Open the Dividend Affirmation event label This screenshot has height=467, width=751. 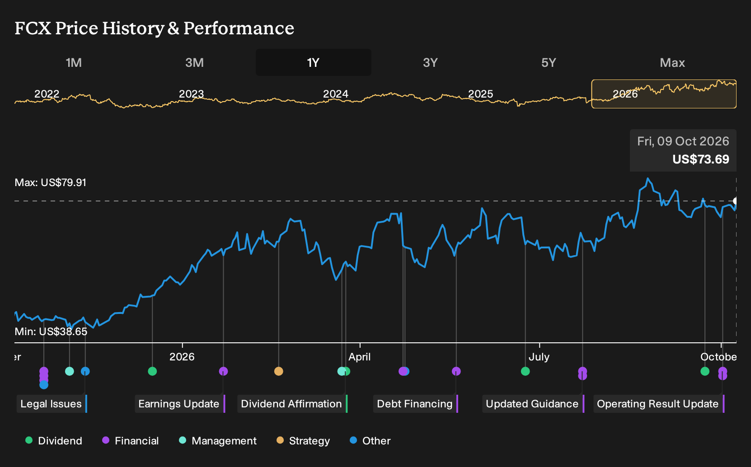coord(292,404)
